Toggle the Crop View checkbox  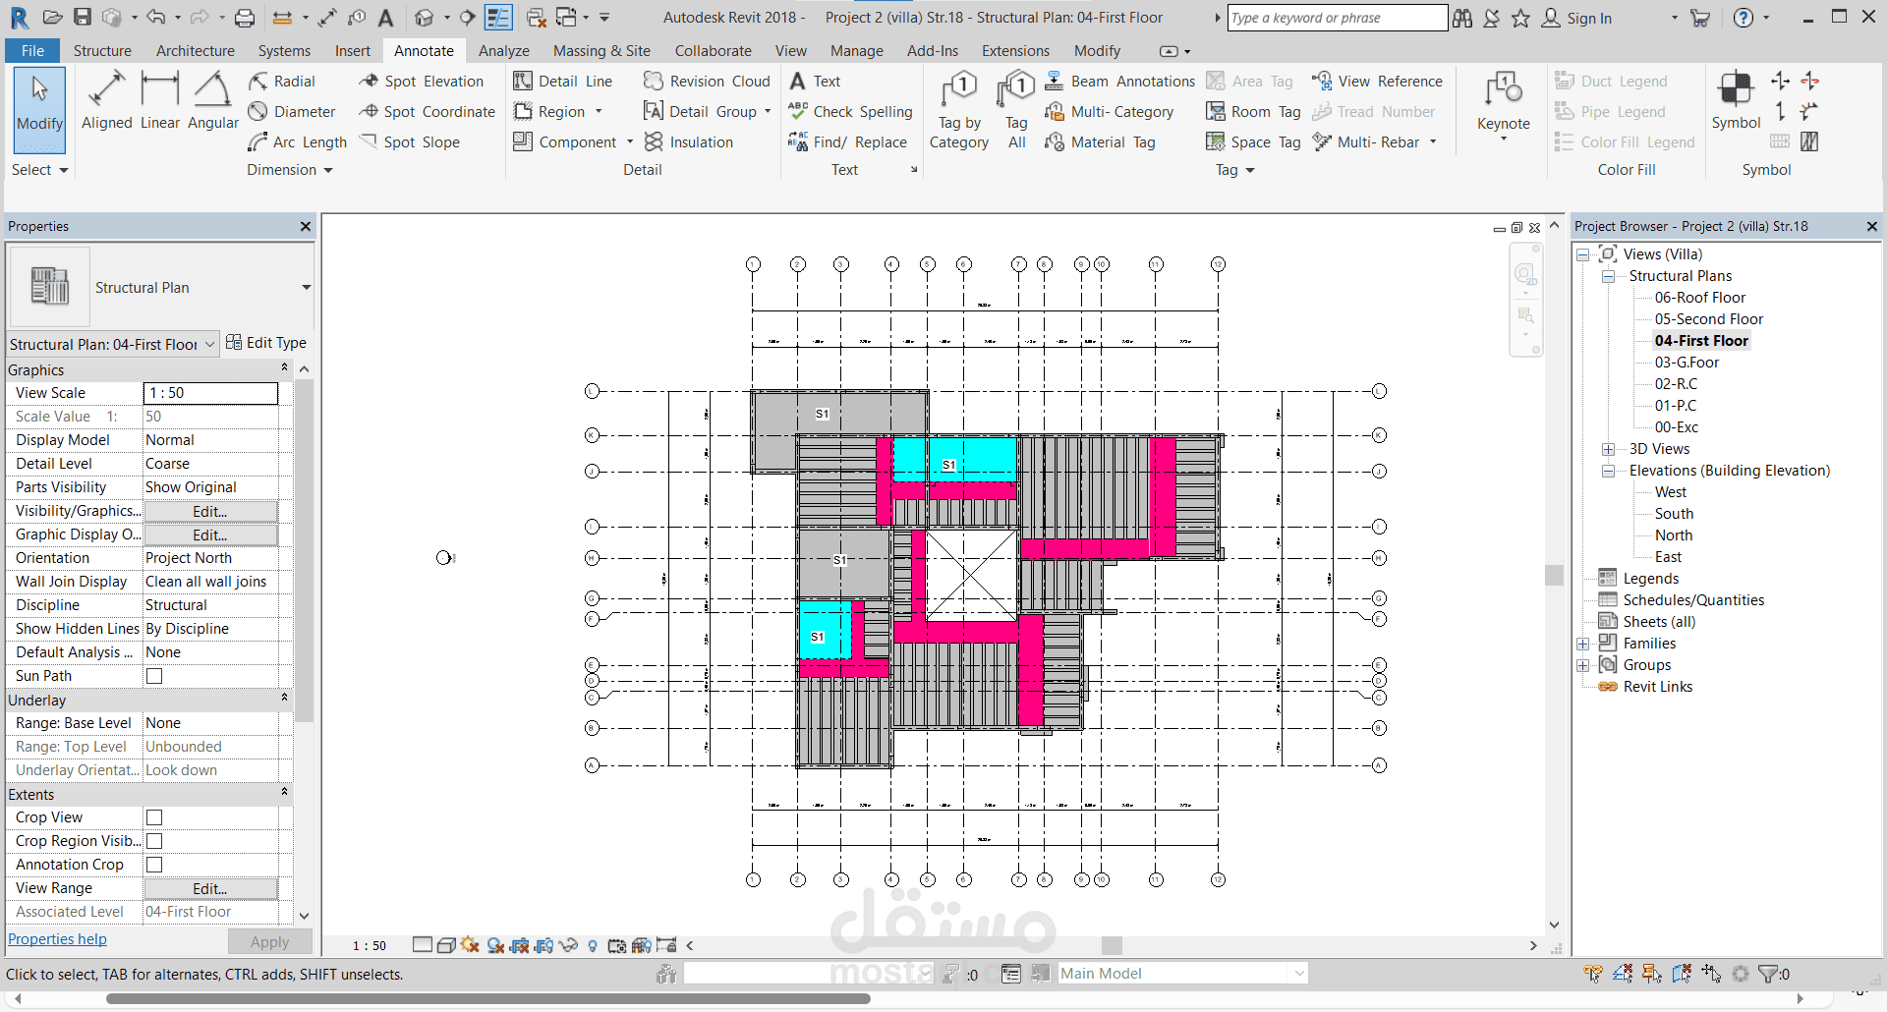click(154, 817)
